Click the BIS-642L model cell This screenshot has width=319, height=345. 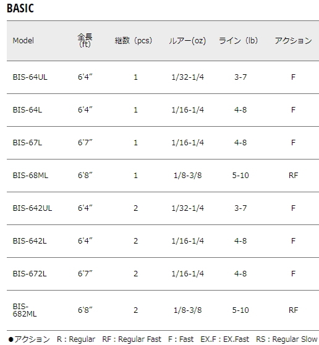point(30,241)
